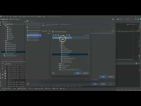141x106 pixels.
Task: Open path history dropdown in file chooser
Action: coord(88,38)
